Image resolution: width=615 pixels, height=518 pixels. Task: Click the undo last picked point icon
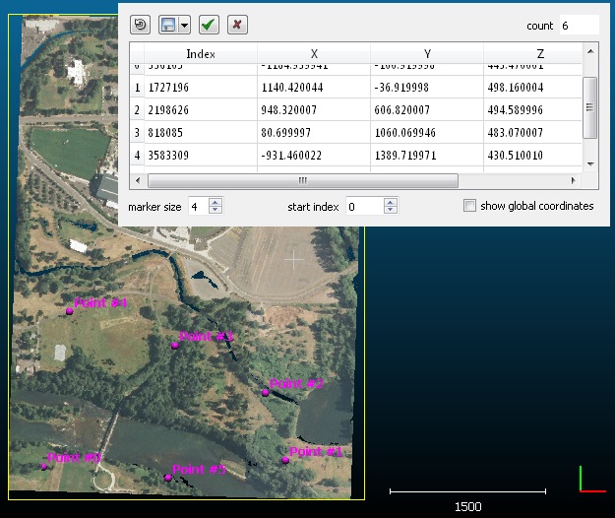[x=140, y=25]
